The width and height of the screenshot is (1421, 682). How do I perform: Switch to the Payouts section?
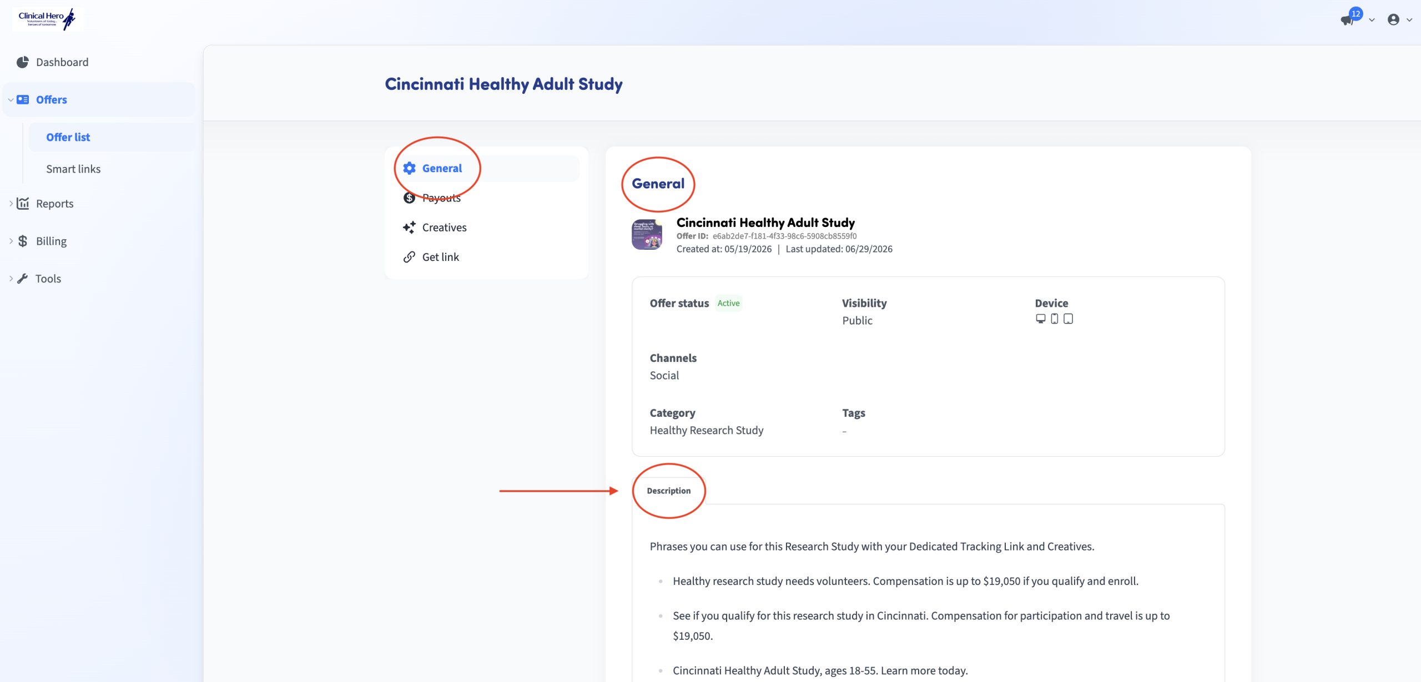[x=441, y=198]
